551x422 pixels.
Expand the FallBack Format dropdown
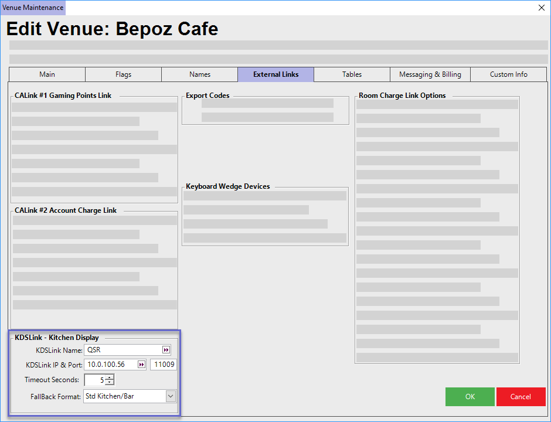tap(170, 396)
